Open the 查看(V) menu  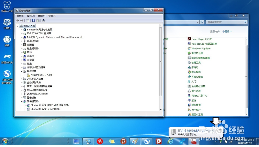coord(41,16)
